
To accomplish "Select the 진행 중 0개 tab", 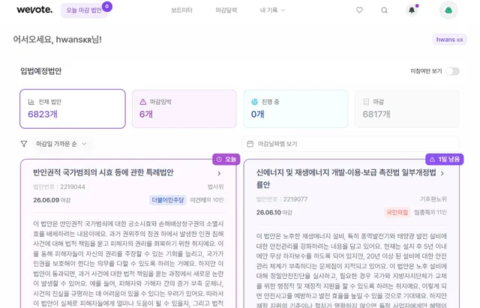I will tap(295, 109).
